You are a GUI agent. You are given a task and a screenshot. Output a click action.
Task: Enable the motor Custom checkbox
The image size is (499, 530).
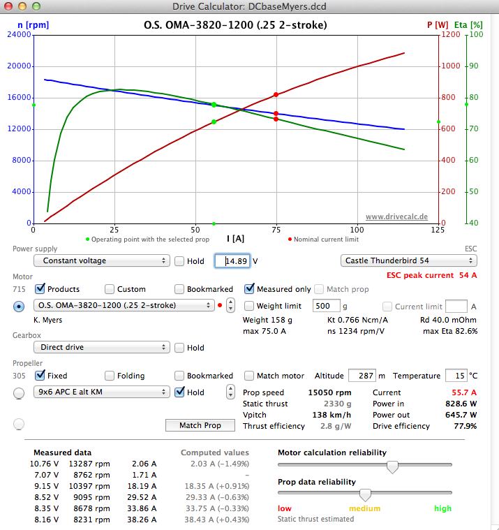coord(110,289)
